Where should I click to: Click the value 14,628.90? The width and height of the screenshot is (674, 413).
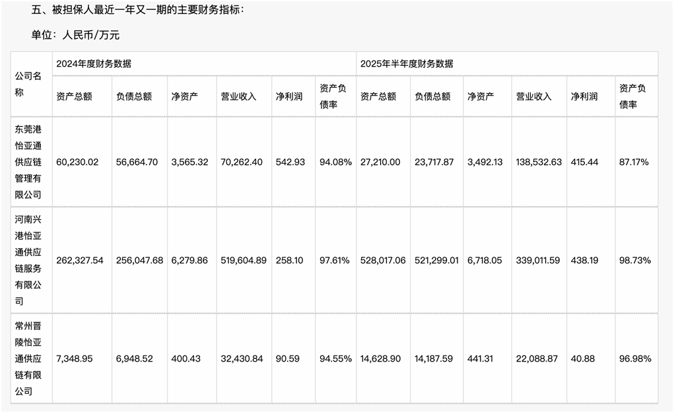point(380,358)
